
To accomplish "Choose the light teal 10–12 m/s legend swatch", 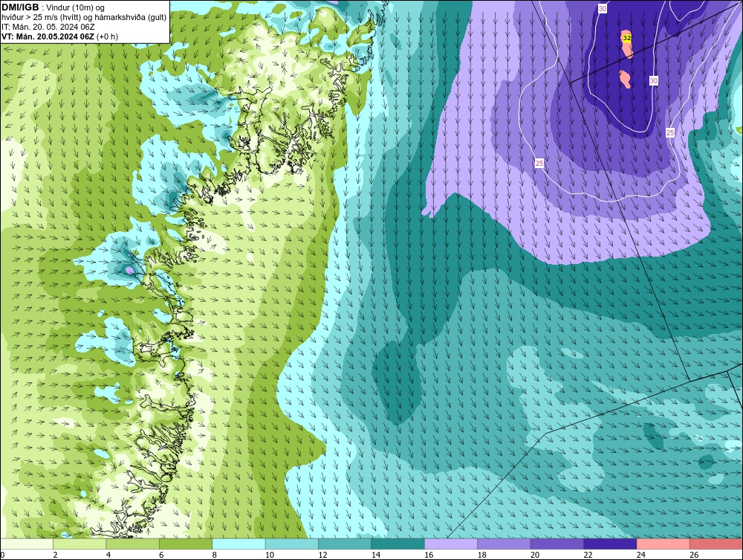I will (292, 544).
